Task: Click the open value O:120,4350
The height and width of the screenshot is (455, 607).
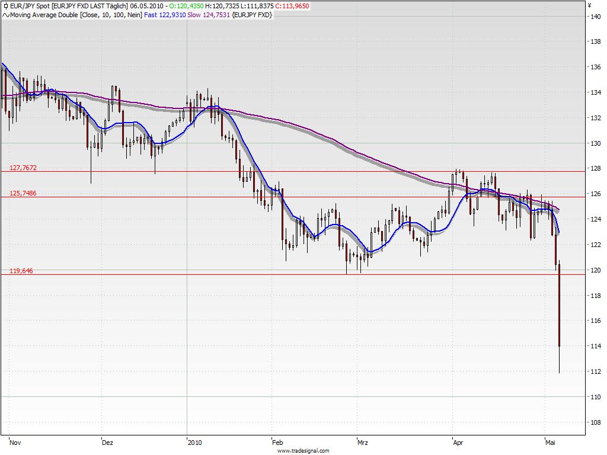Action: (186, 6)
